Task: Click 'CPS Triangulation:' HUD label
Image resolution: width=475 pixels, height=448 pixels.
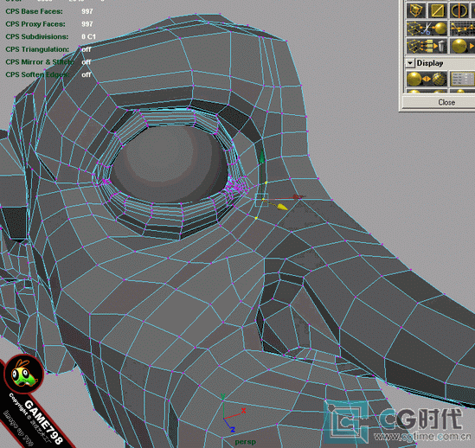Action: [x=37, y=49]
